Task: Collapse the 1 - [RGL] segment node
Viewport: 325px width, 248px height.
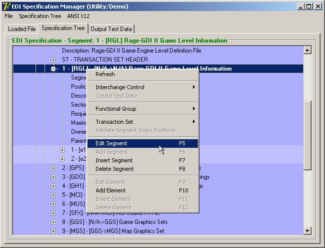Action: point(53,69)
